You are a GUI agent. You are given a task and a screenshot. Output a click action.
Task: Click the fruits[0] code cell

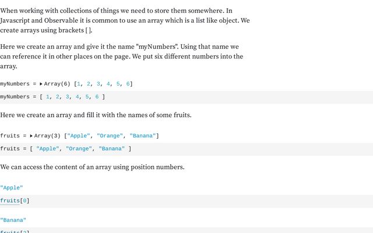pyautogui.click(x=186, y=201)
